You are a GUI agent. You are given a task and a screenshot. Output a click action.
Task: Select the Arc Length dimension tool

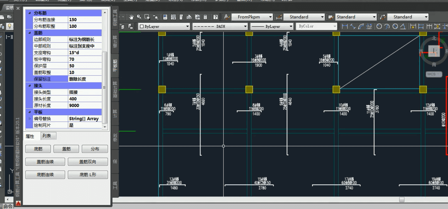click(x=361, y=27)
